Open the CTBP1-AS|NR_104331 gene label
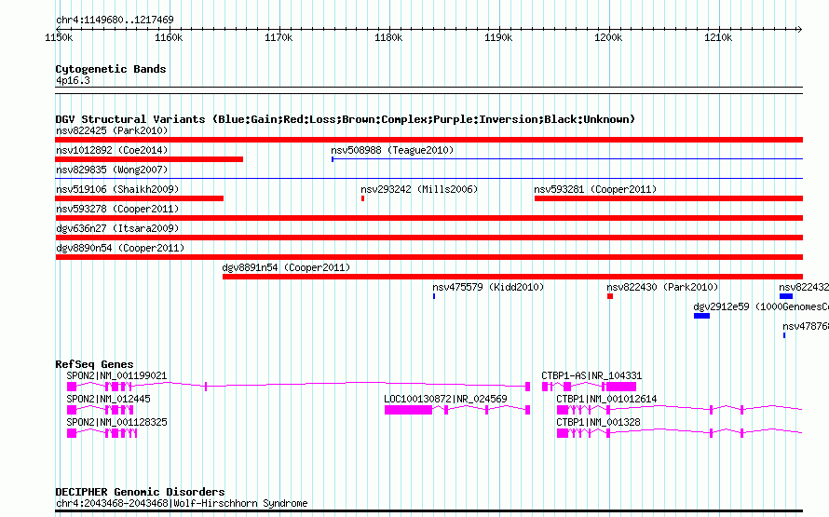829x517 pixels. (x=591, y=375)
